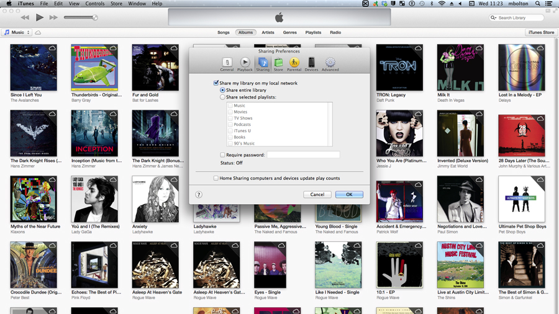Open the Store preferences pane
559x314 pixels.
278,65
